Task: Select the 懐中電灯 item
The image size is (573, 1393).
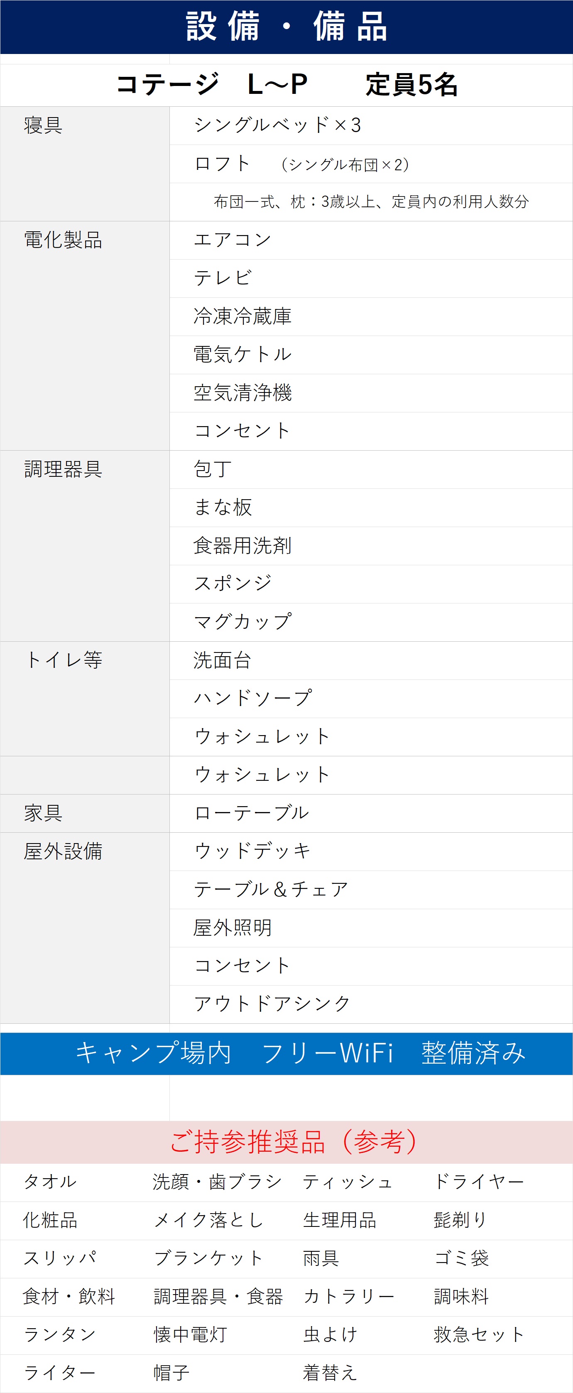Action: point(190,1334)
